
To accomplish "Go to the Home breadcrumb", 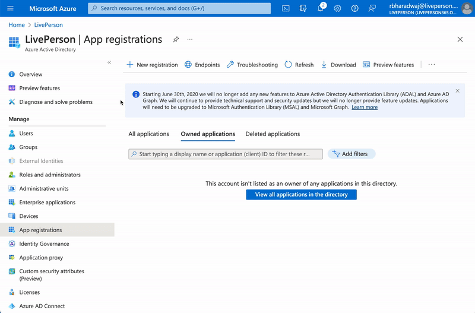I will (17, 25).
